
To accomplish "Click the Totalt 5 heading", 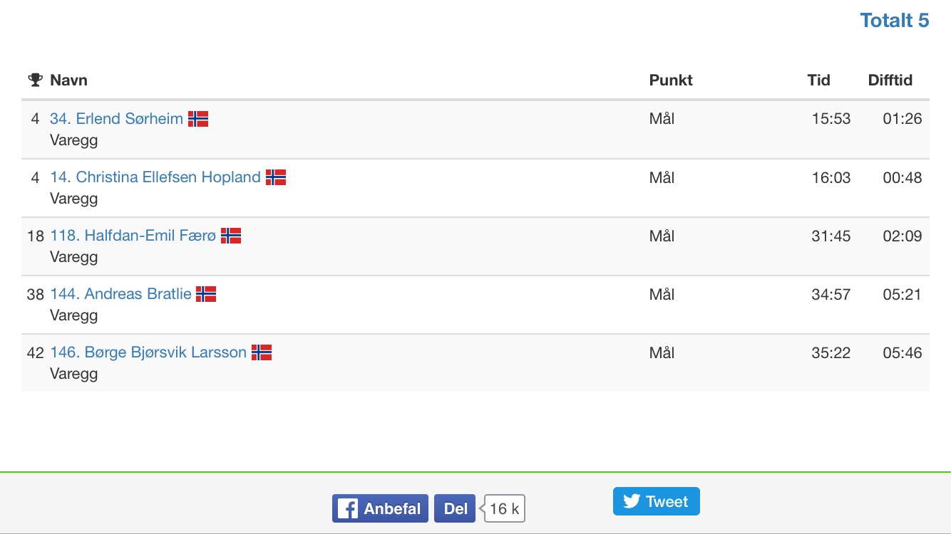I will tap(894, 21).
